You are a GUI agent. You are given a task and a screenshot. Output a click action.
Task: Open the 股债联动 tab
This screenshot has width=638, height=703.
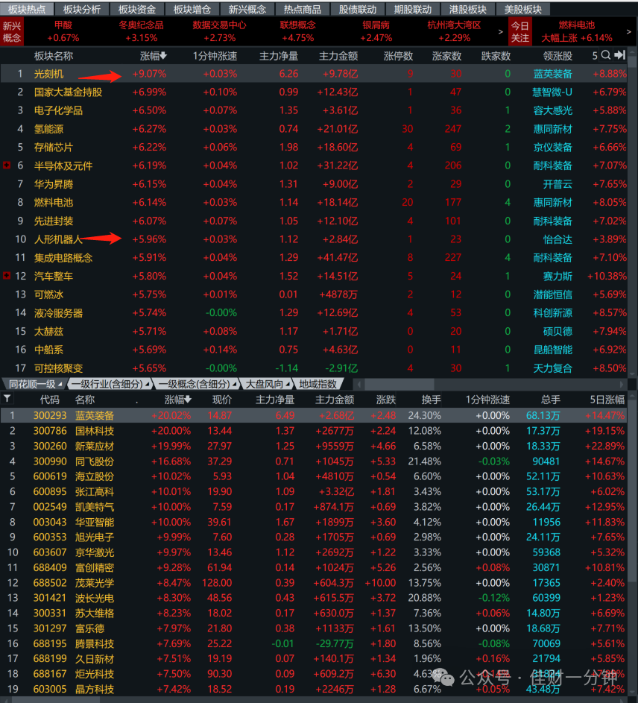pos(358,9)
